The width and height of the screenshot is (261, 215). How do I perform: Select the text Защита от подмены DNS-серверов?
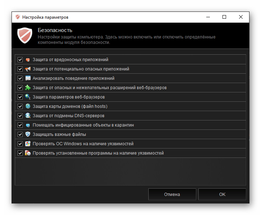[68, 115]
